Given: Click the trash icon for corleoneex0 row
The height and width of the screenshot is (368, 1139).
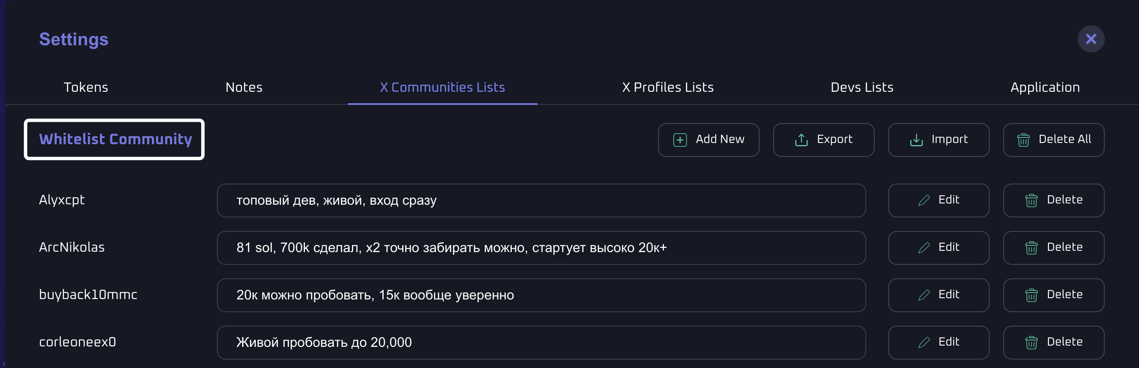Looking at the screenshot, I should click(x=1031, y=342).
